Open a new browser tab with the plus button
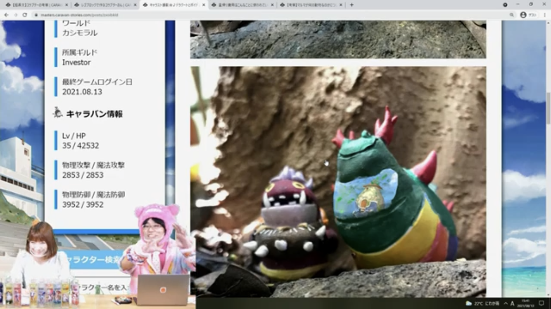 [x=351, y=5]
